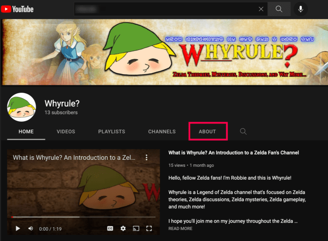
Task: Play the featured video
Action: (x=18, y=229)
